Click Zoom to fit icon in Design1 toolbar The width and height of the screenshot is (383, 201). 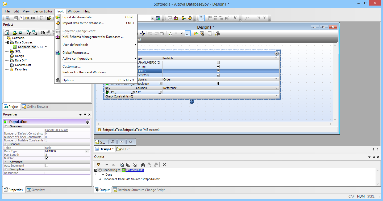tap(142, 33)
